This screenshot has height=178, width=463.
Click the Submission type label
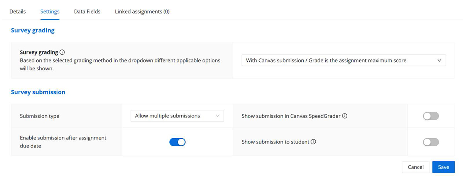tap(39, 116)
